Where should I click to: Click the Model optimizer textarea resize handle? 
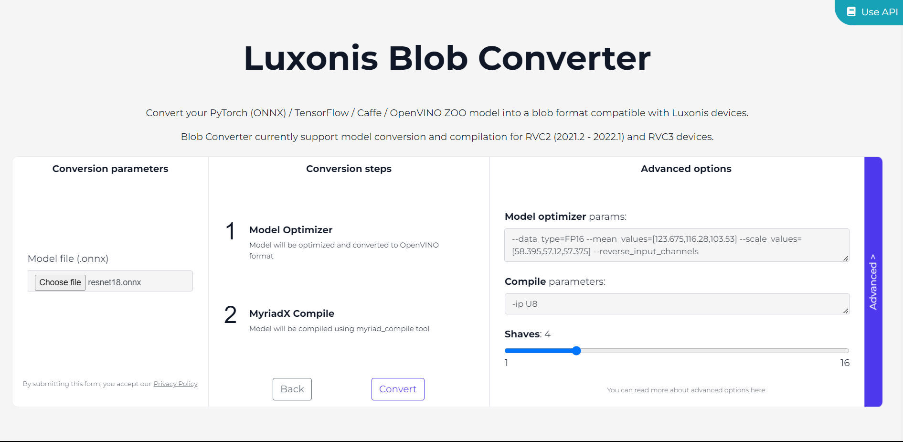[x=845, y=258]
